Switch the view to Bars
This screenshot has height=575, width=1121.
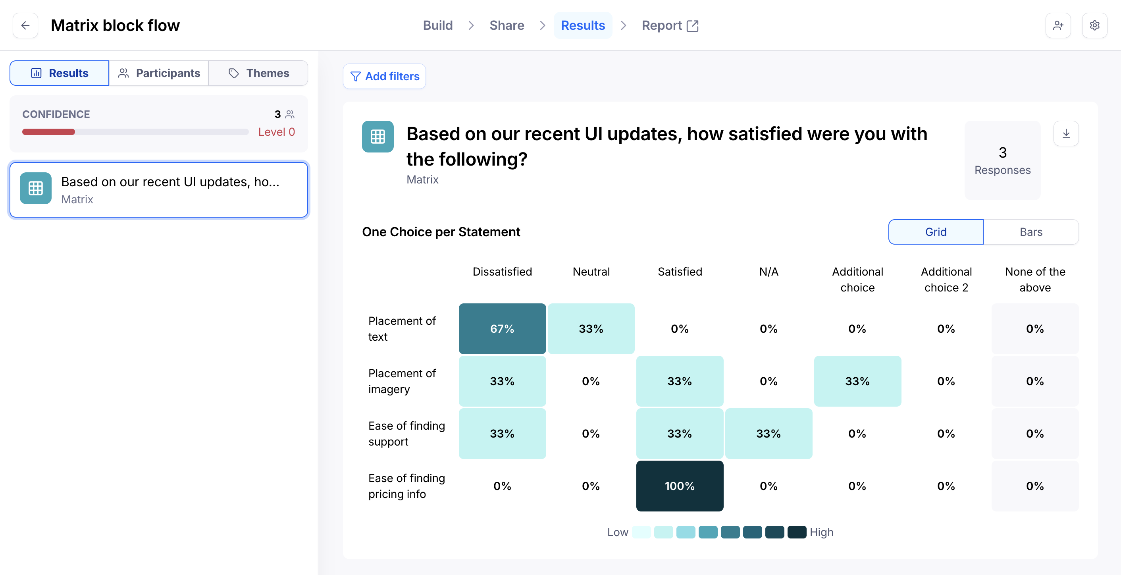(1030, 232)
